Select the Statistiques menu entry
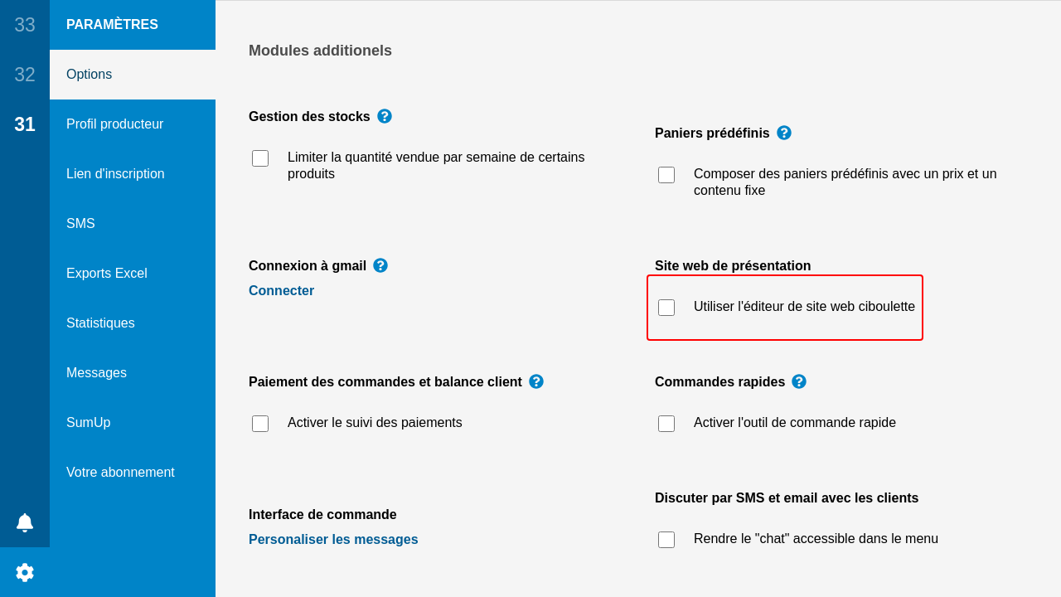1061x597 pixels. pos(100,323)
